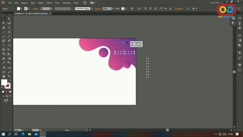
Task: Open the File menu
Action: (10, 3)
